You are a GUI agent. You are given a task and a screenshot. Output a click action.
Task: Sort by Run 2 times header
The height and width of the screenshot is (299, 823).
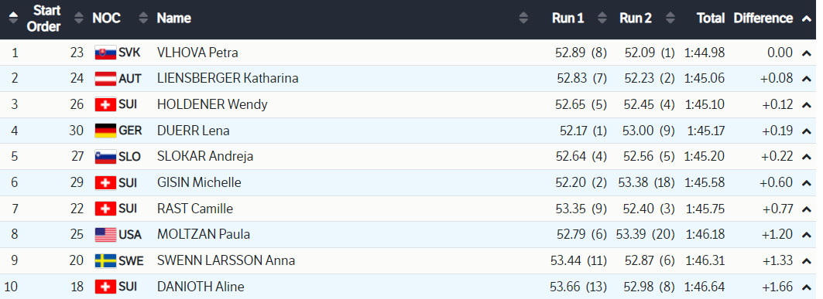point(636,19)
